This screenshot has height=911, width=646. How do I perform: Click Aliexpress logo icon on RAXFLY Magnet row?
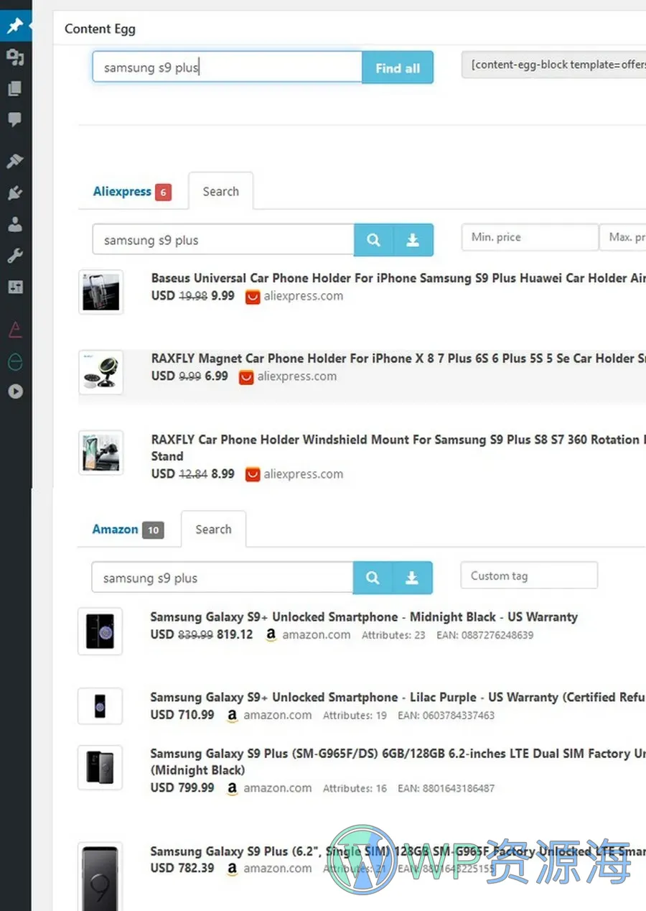click(x=246, y=377)
